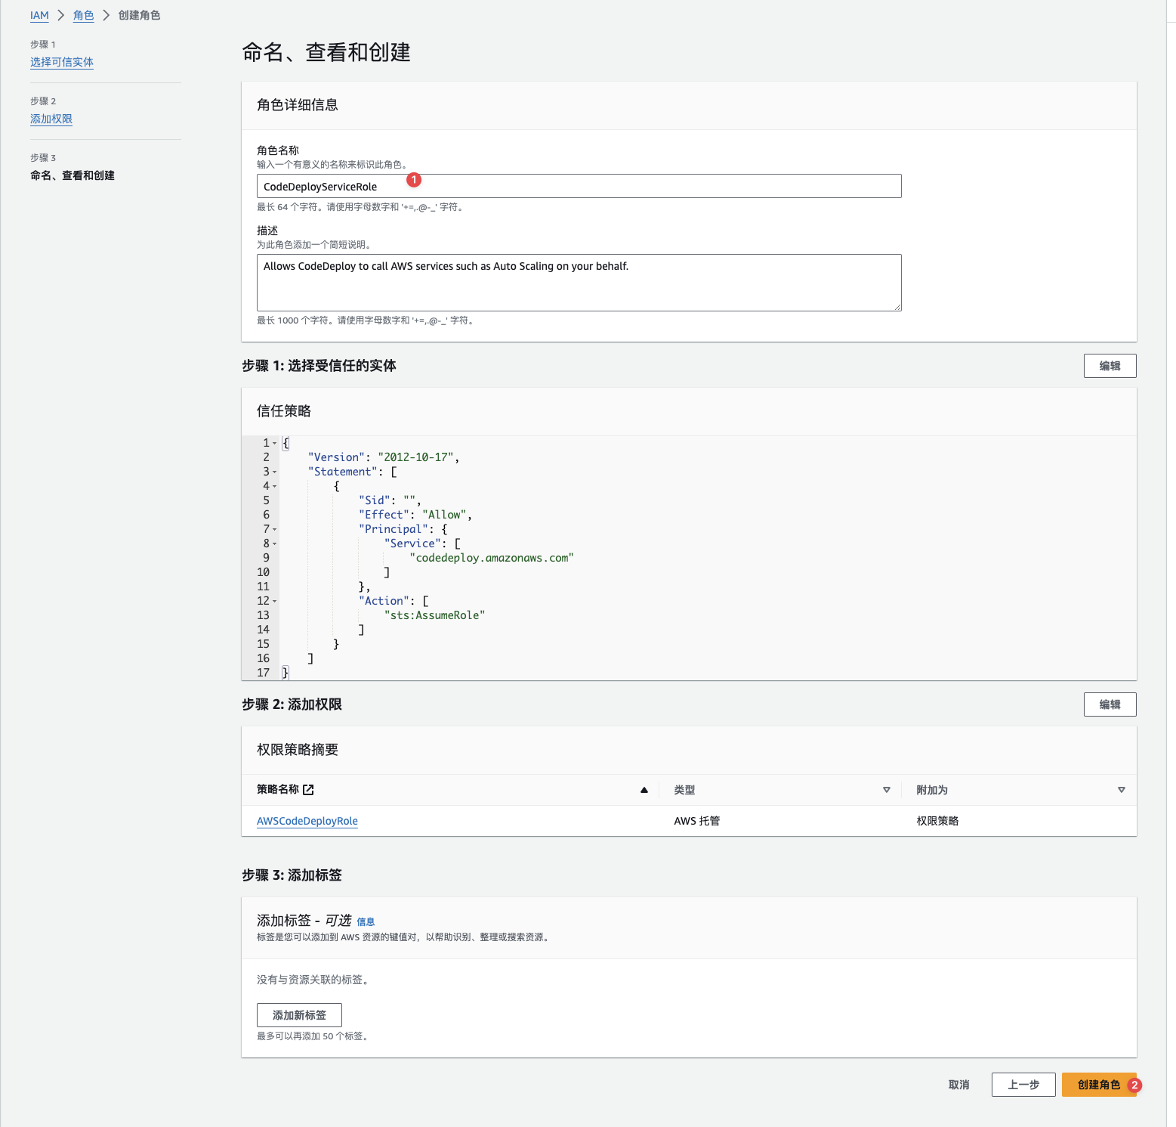Viewport: 1176px width, 1127px height.
Task: Click "2012-10-17" version value
Action: pyautogui.click(x=415, y=457)
